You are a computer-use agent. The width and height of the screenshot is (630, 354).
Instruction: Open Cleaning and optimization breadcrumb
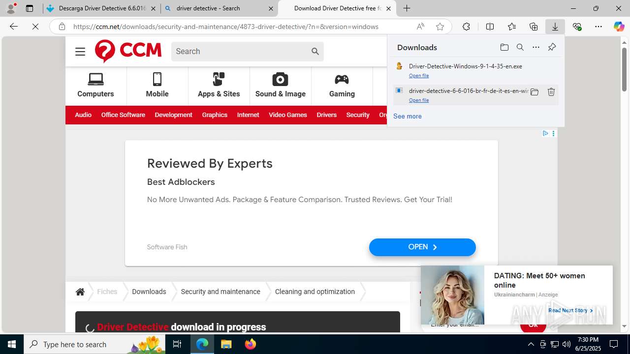tap(315, 292)
